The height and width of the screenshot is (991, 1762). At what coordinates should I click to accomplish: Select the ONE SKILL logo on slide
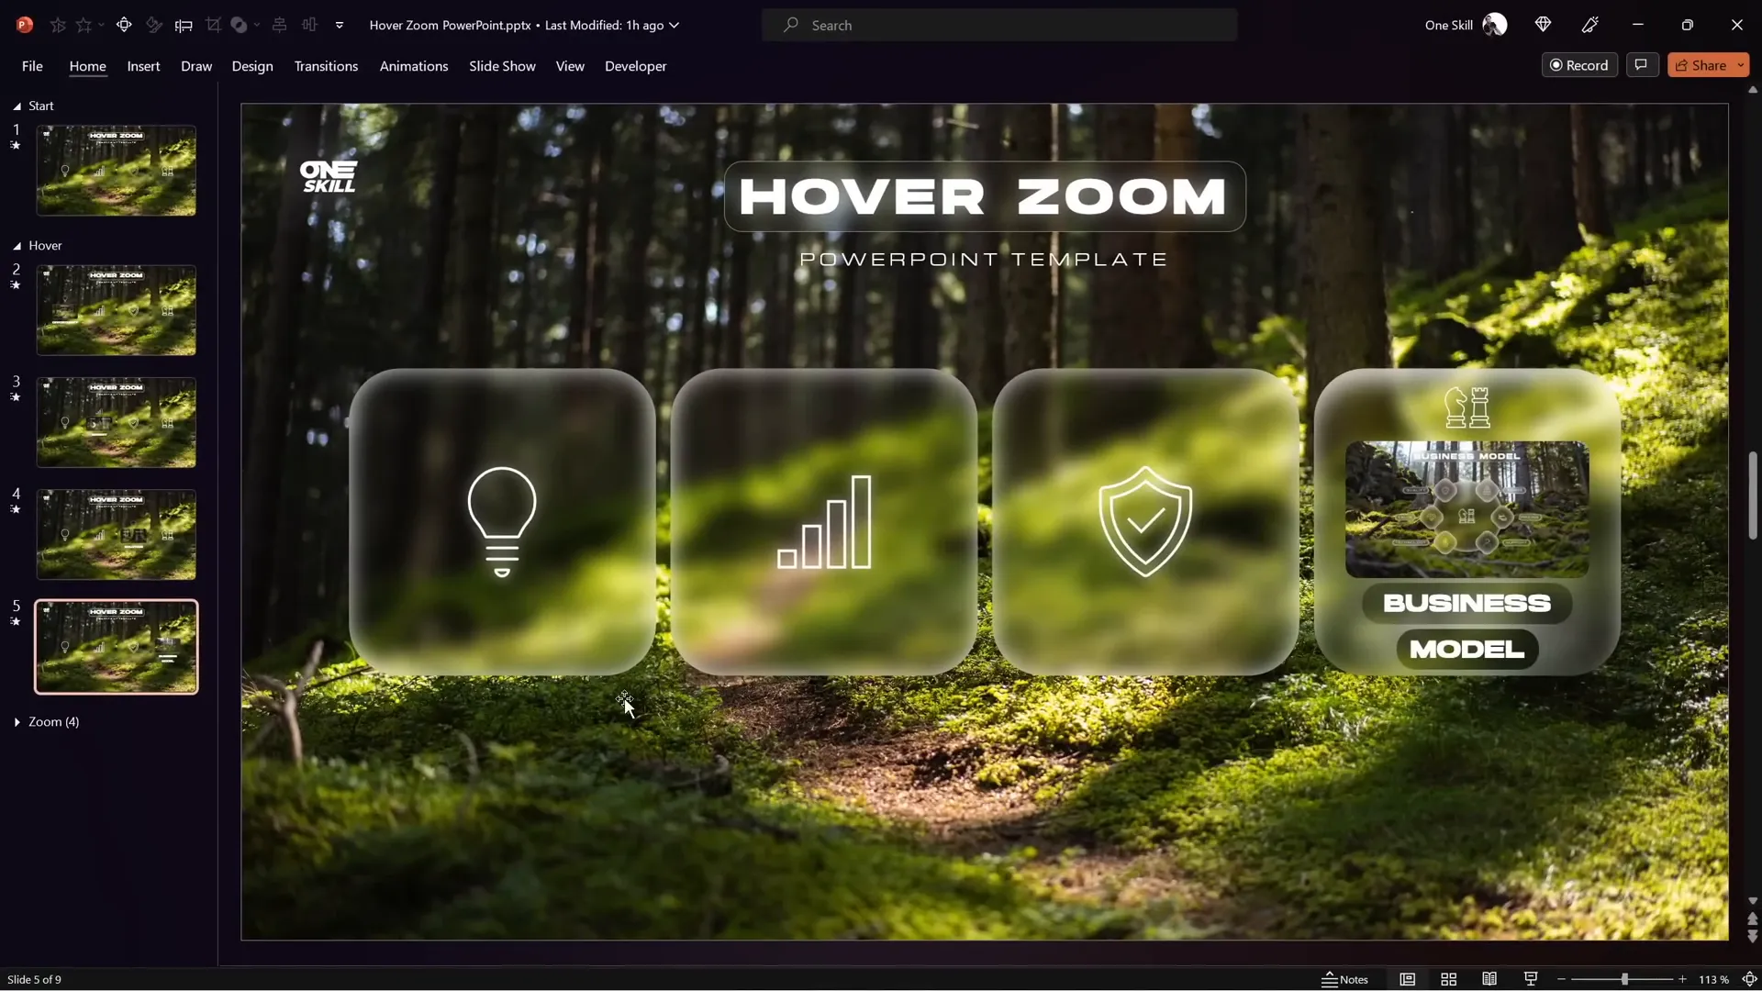pyautogui.click(x=329, y=176)
